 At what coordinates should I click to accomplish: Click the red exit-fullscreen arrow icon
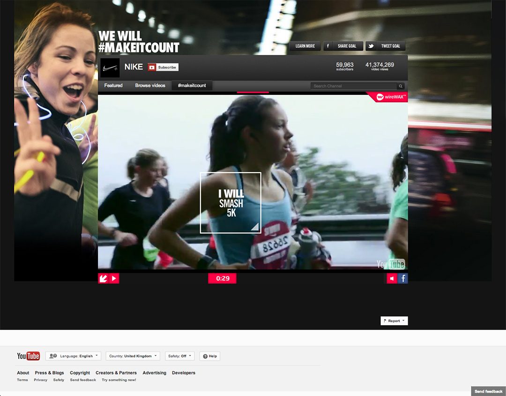[x=103, y=278]
